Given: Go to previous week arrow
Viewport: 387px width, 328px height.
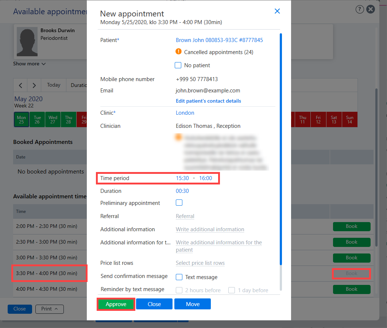Looking at the screenshot, I should click(x=20, y=85).
